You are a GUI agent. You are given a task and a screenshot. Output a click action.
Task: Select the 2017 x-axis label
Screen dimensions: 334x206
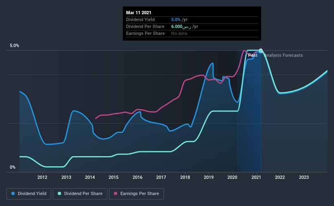161,177
